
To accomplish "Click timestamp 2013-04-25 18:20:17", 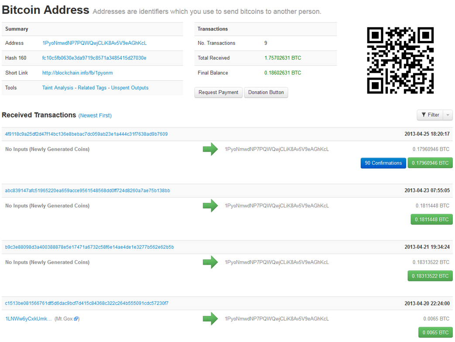I will [x=427, y=134].
